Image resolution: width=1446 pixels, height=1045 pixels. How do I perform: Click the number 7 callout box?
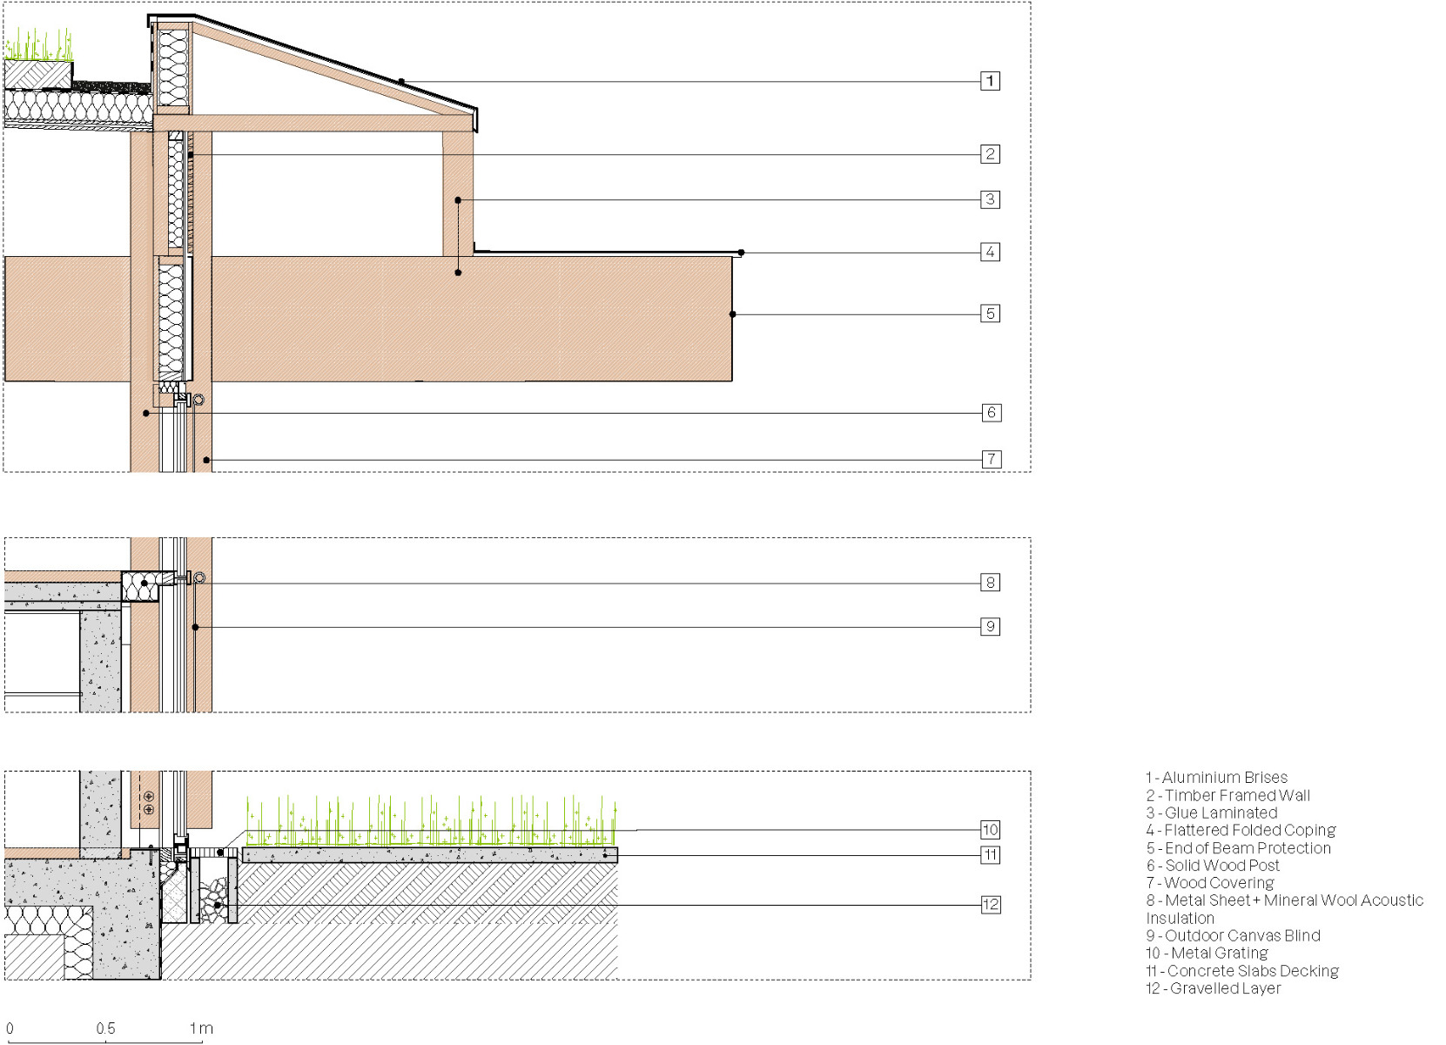pos(991,459)
